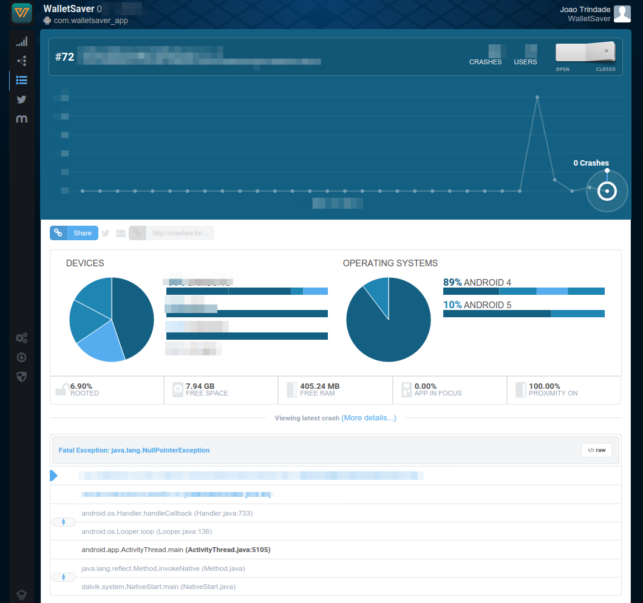Viewport: 643px width, 603px height.
Task: Click the '100.00% PROXIMITY ON' statistic
Action: click(x=564, y=390)
